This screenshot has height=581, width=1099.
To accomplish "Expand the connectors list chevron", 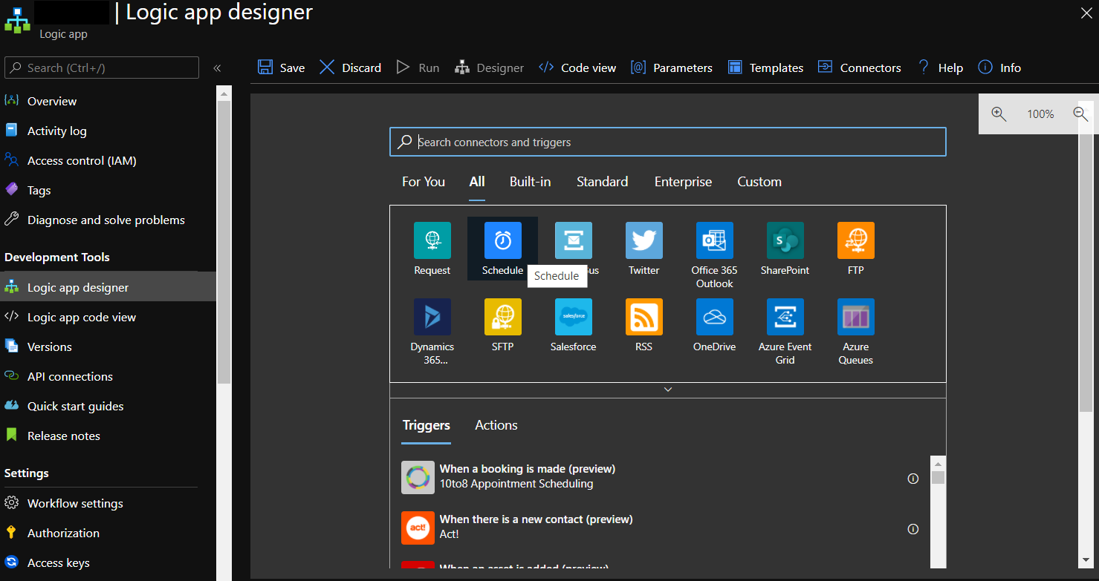I will pos(668,390).
